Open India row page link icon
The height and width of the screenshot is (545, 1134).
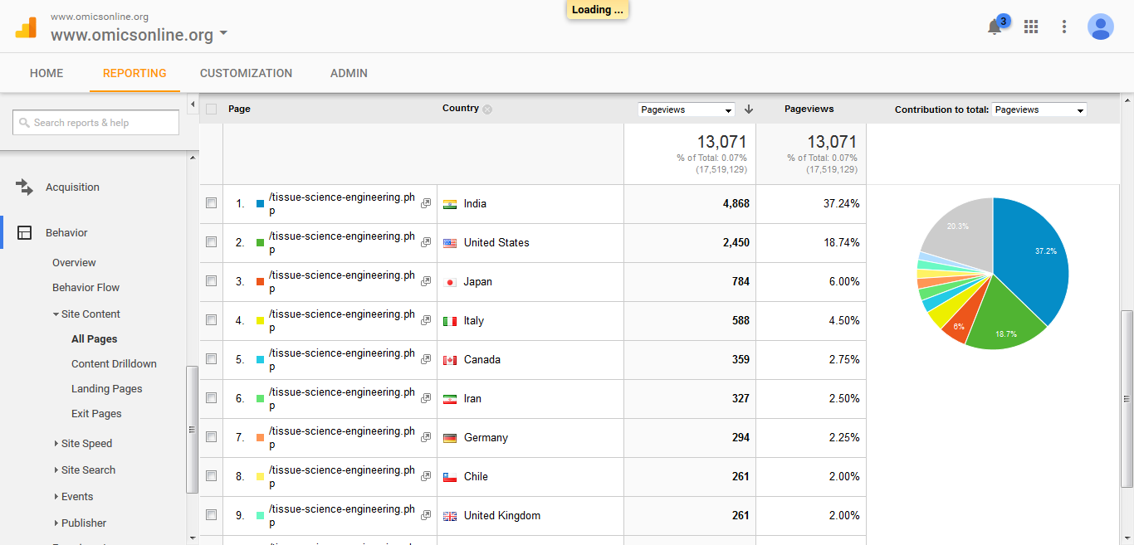[x=426, y=203]
